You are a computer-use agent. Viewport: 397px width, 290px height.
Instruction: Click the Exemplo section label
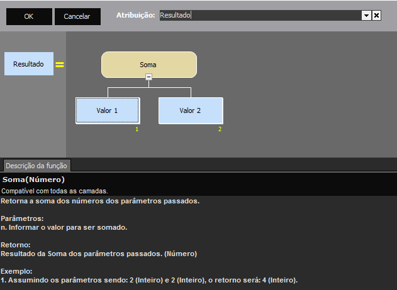point(17,271)
